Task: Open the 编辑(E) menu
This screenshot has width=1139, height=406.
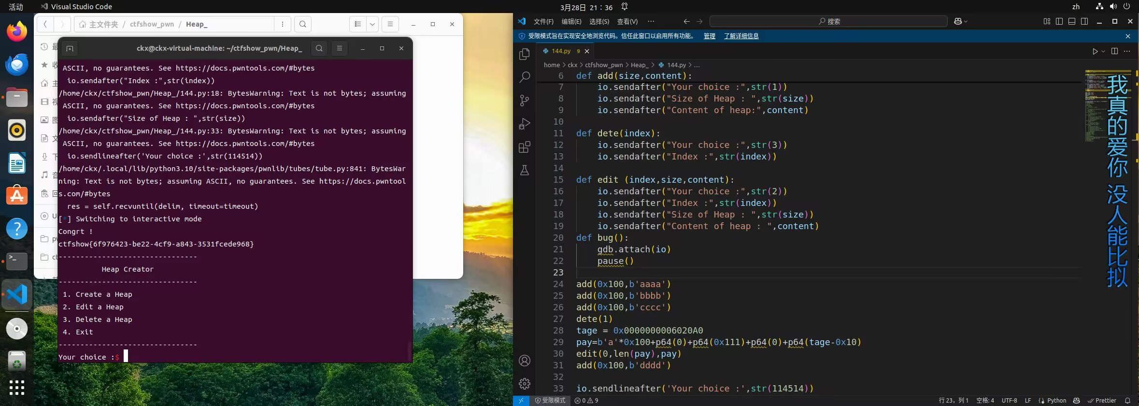Action: (x=571, y=21)
